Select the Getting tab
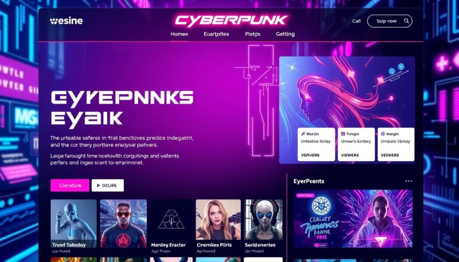459x262 pixels. click(285, 34)
